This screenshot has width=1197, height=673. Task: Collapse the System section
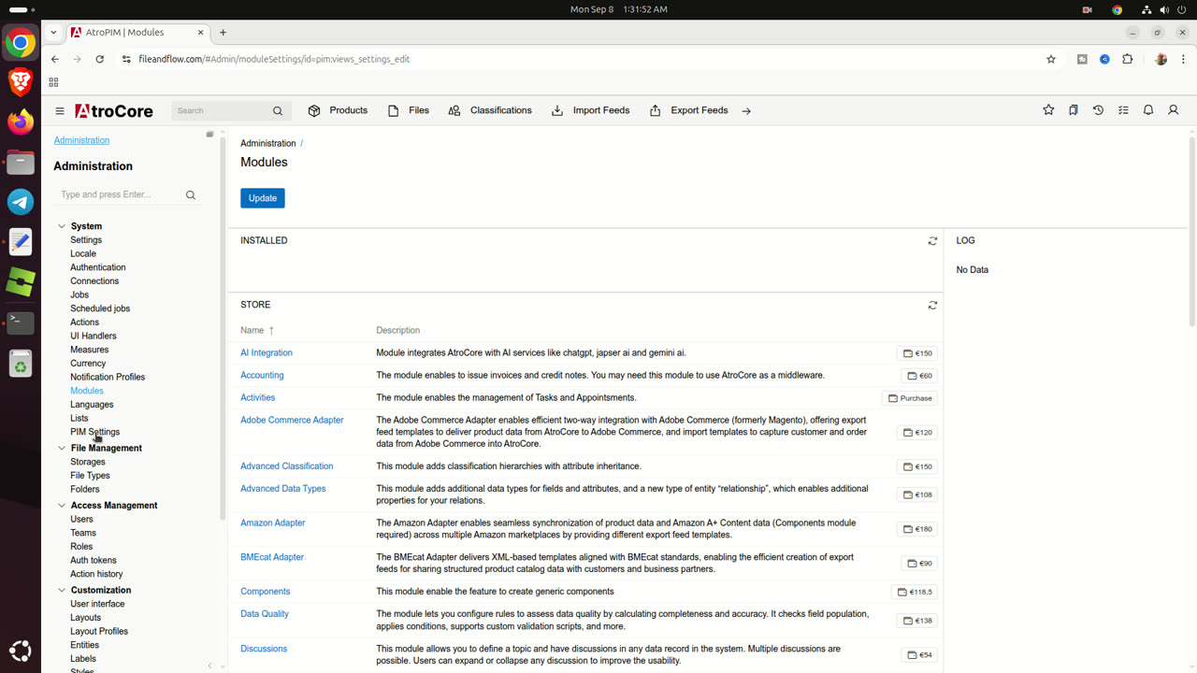tap(62, 226)
